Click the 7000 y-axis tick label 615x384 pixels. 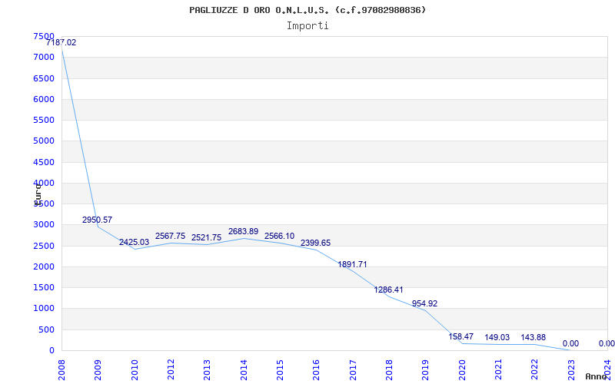44,58
